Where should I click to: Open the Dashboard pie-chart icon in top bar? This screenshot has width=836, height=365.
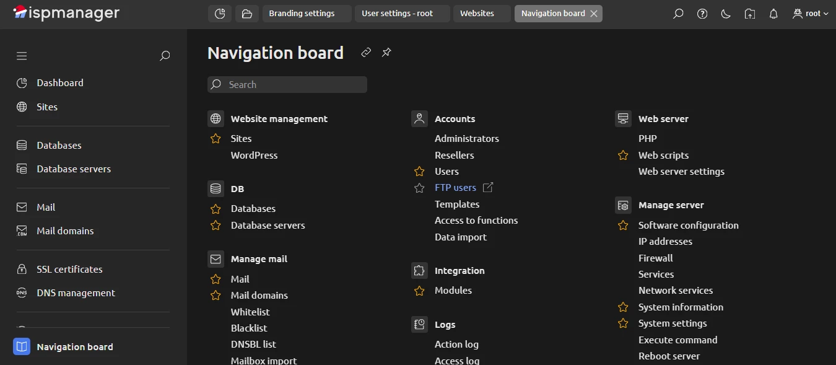coord(219,13)
